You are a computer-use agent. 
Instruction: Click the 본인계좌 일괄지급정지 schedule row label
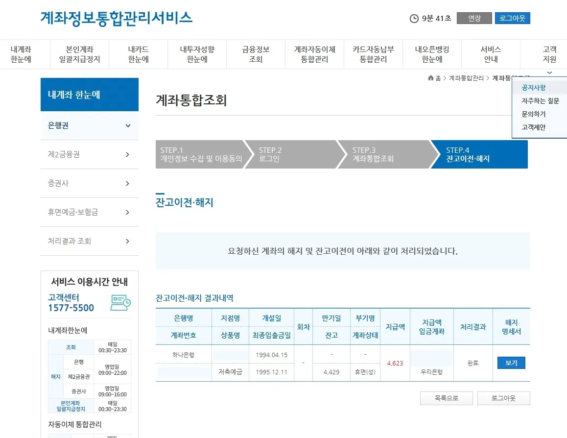pyautogui.click(x=71, y=406)
